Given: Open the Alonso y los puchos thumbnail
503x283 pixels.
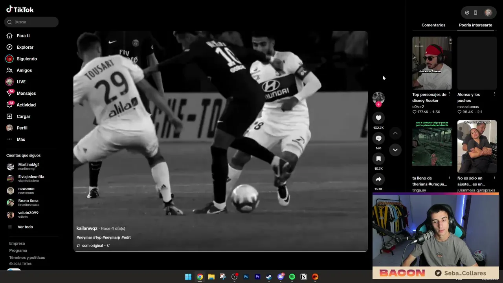Looking at the screenshot, I should pos(477,63).
